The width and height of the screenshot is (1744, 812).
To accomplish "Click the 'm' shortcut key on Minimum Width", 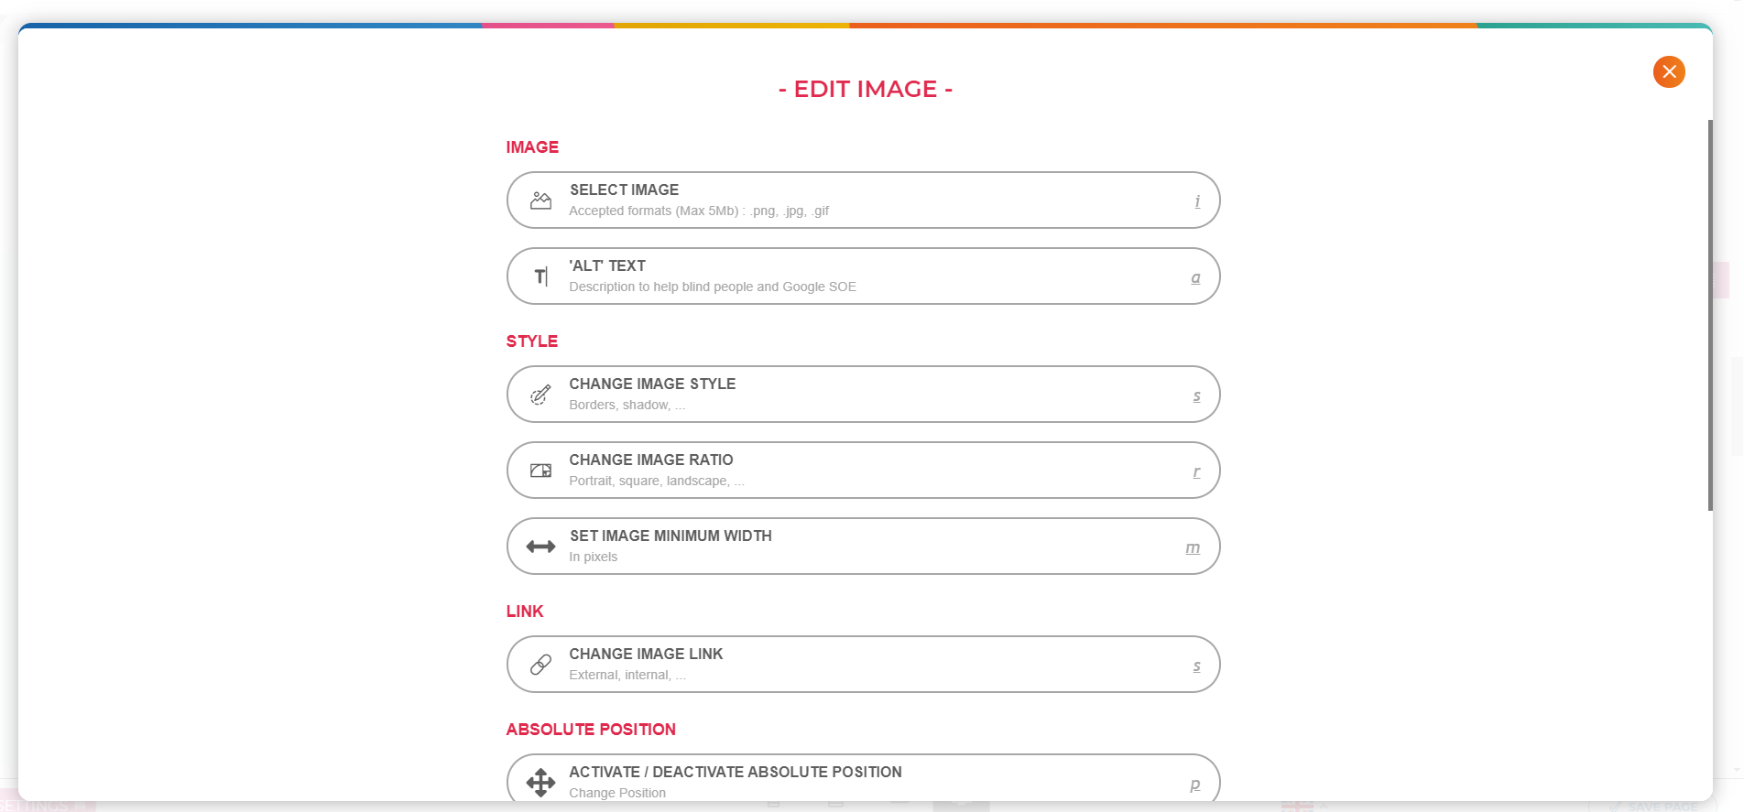I will click(x=1193, y=548).
